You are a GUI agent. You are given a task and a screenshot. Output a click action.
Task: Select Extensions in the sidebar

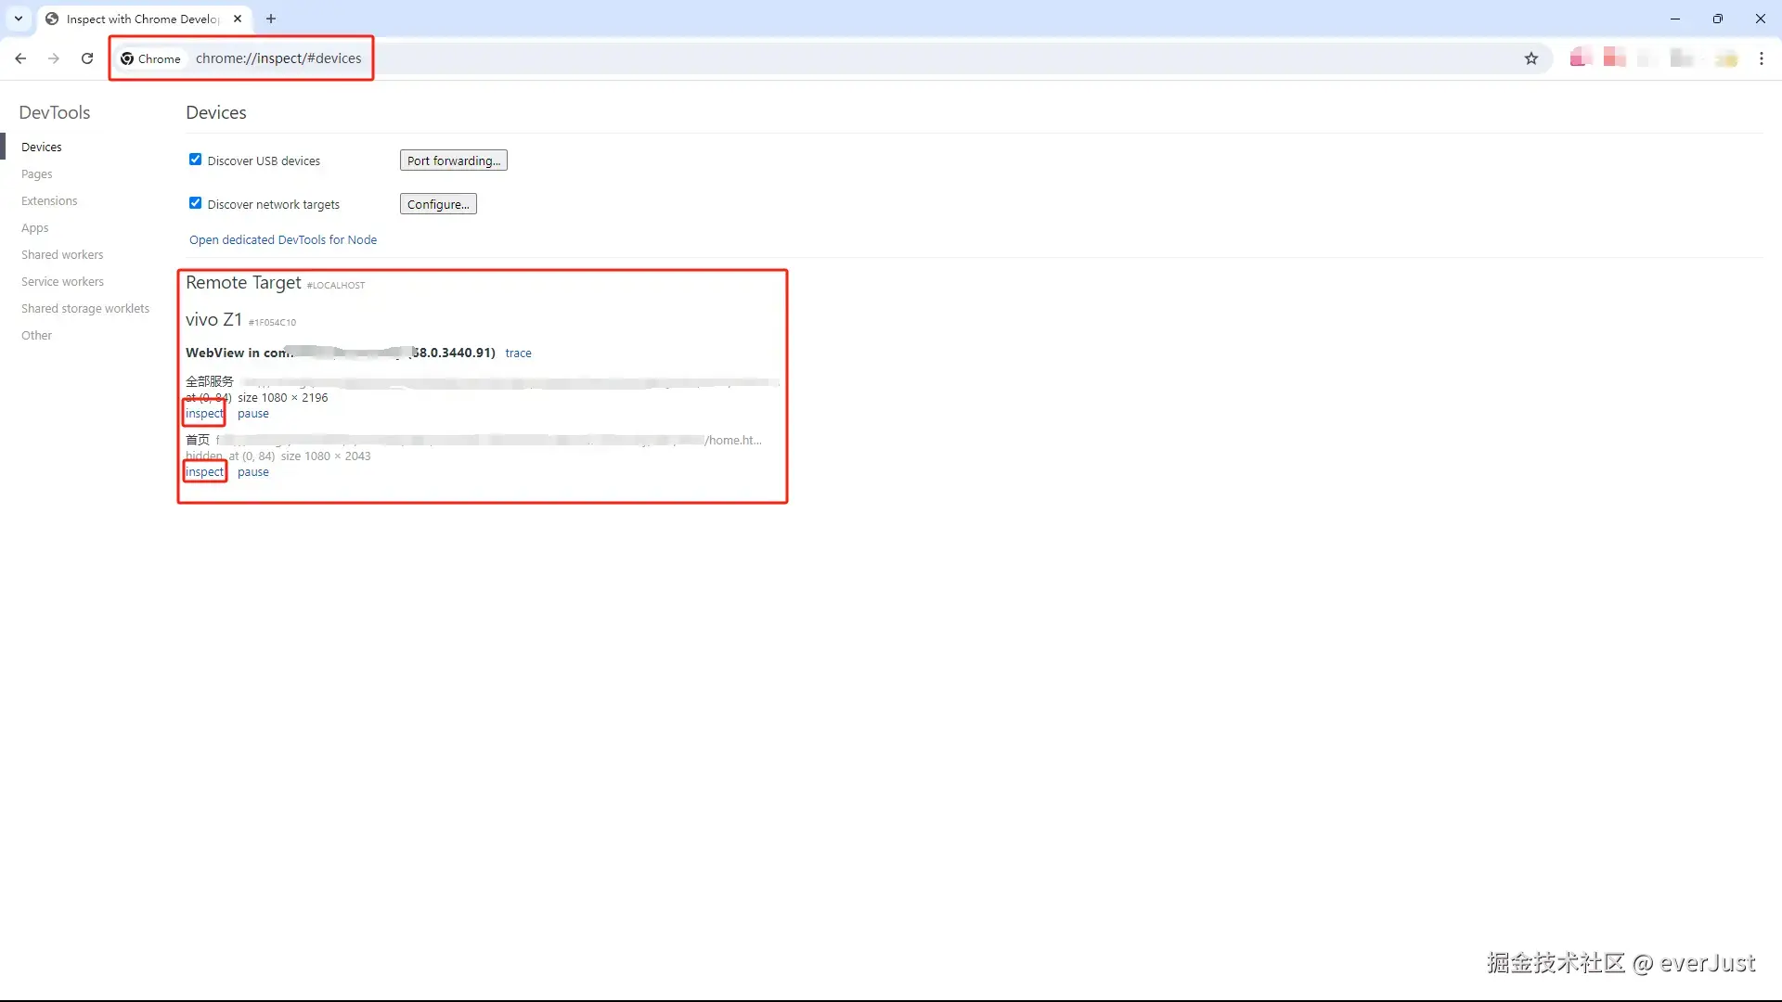[x=49, y=200]
